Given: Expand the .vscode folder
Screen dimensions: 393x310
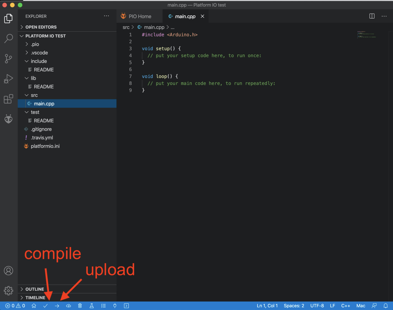Looking at the screenshot, I should click(67, 53).
